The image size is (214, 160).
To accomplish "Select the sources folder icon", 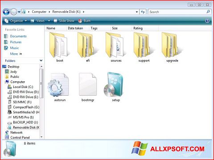I will tap(115, 45).
